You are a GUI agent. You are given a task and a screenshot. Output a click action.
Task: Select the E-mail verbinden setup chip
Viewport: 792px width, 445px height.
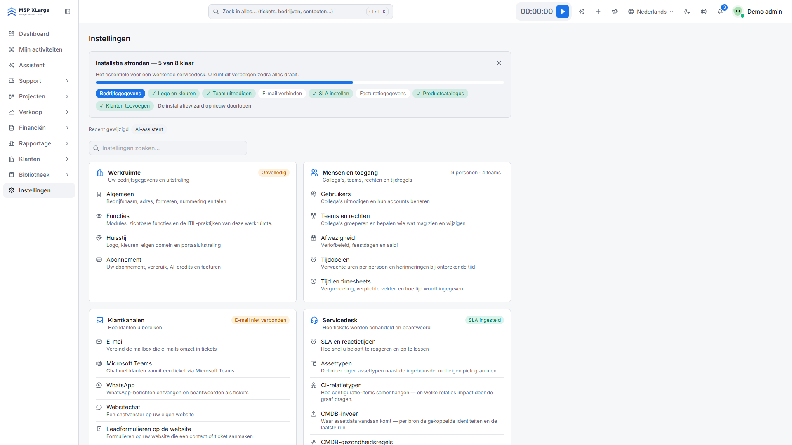[x=282, y=94]
